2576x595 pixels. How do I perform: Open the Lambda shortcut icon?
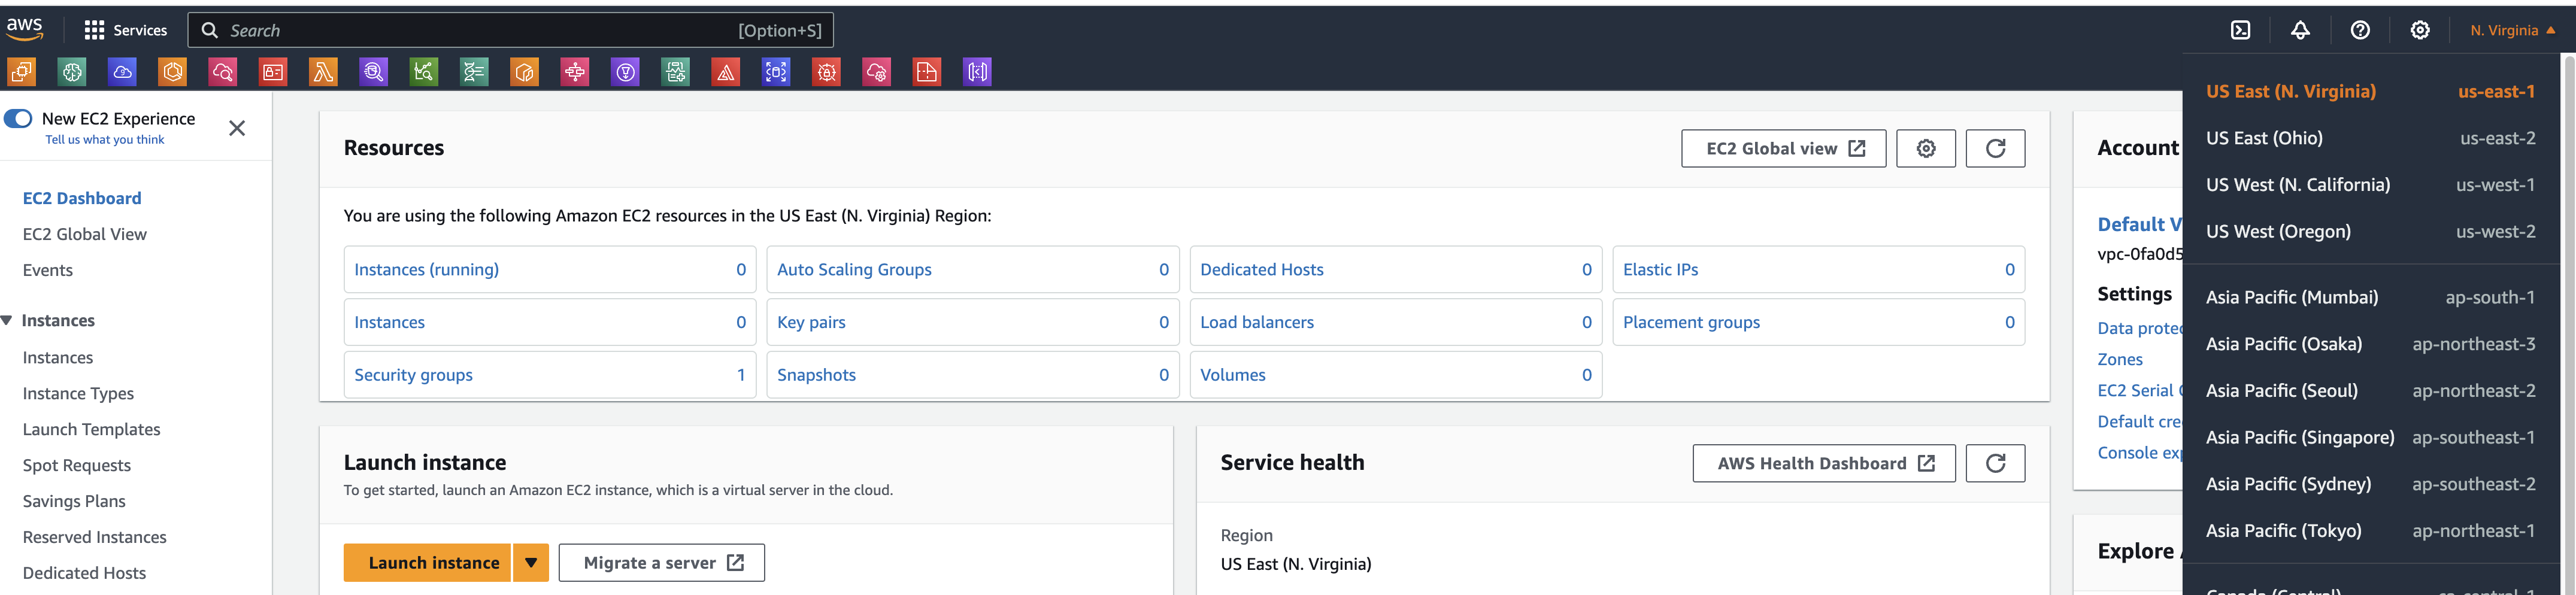323,72
